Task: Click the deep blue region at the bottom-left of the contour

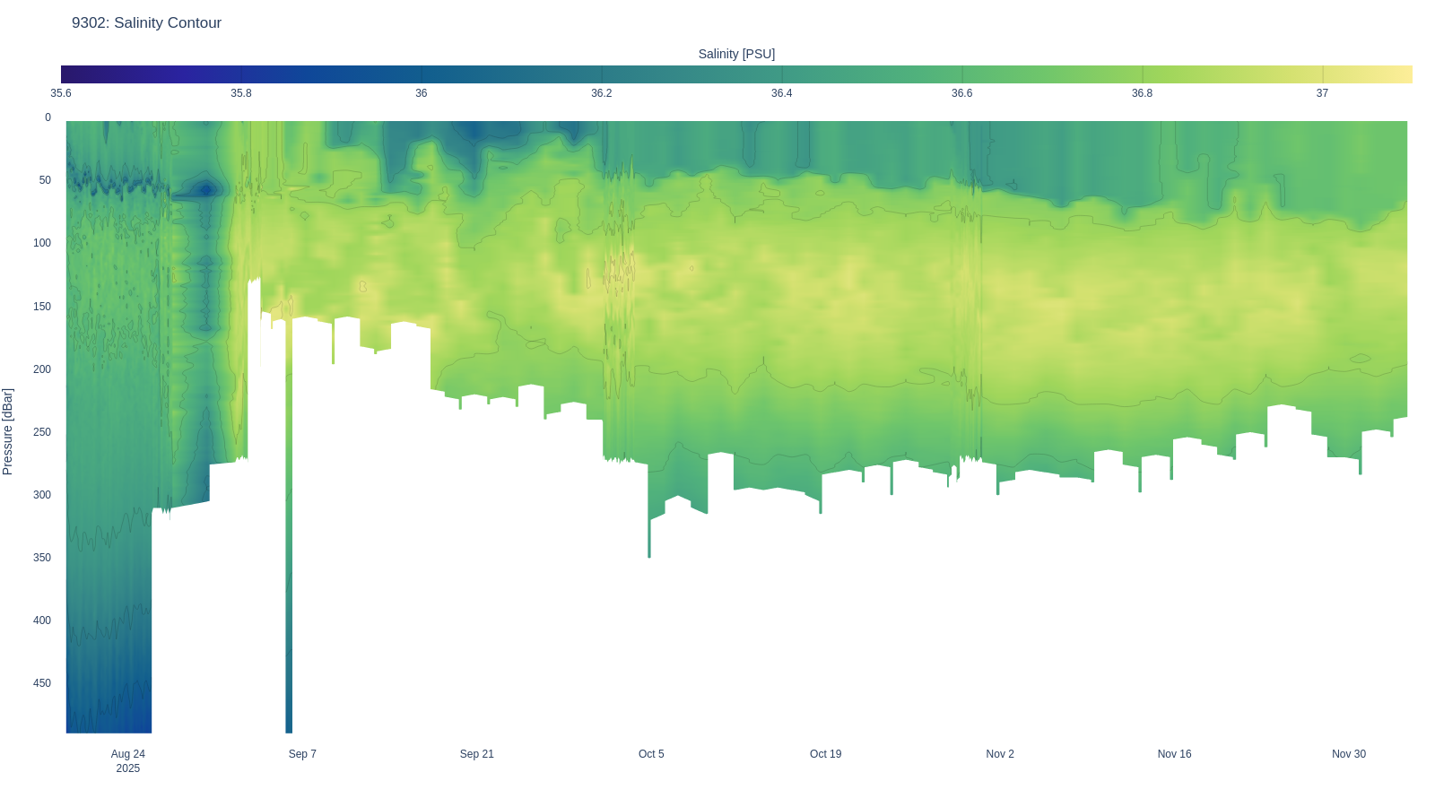Action: (108, 708)
